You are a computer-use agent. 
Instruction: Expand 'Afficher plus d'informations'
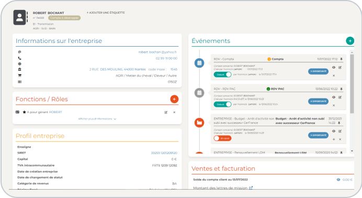(97, 119)
